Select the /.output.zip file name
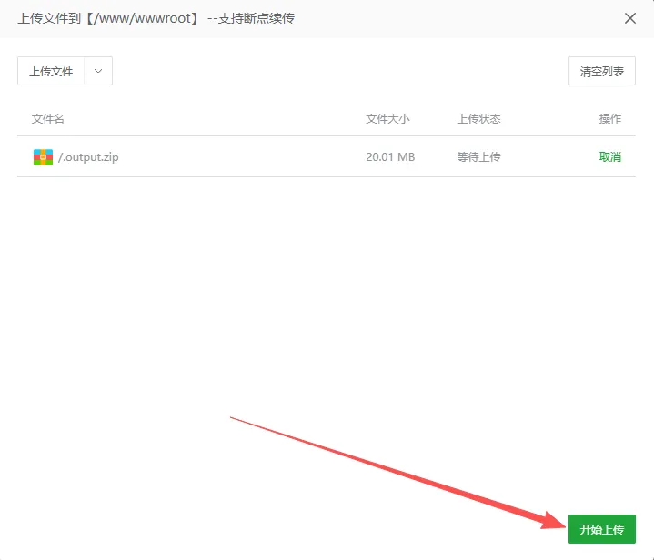This screenshot has height=560, width=654. click(x=88, y=157)
